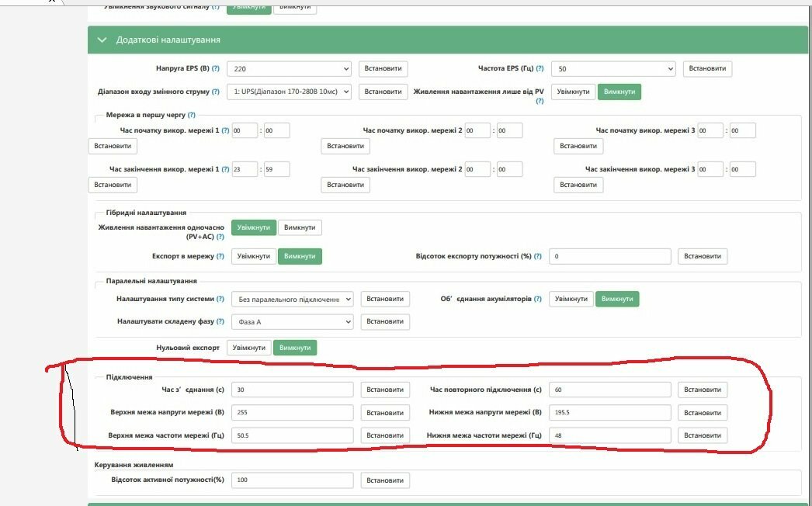812x506 pixels.
Task: Show help for Мережа в першу чергу
Action: (192, 115)
